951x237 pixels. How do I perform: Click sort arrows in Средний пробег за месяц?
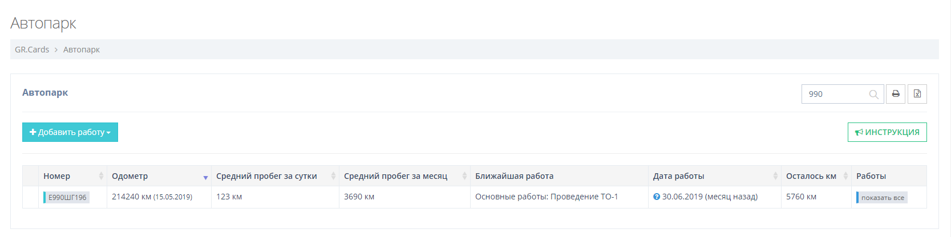[464, 176]
